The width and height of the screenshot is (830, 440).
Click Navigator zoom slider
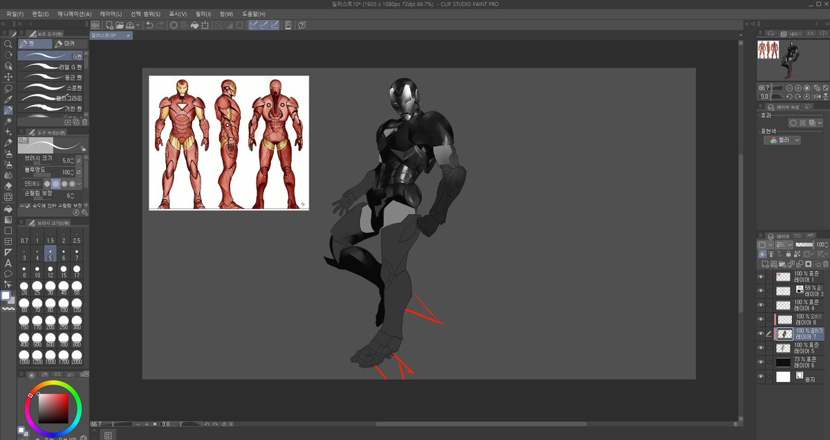point(778,88)
